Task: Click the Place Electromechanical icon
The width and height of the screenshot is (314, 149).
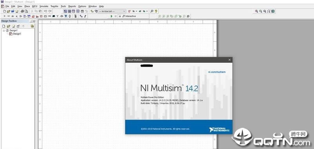Action: click(62, 16)
